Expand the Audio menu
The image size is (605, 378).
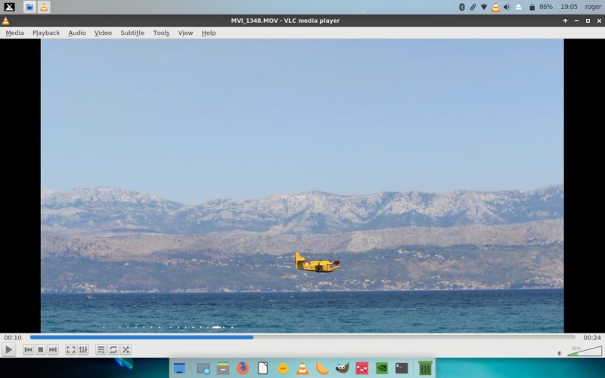[76, 33]
